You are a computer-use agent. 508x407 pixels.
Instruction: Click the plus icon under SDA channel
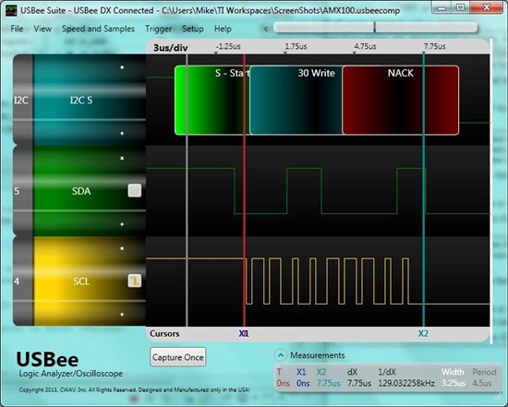coord(122,224)
